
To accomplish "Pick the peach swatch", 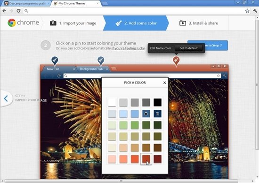I will [123, 148].
